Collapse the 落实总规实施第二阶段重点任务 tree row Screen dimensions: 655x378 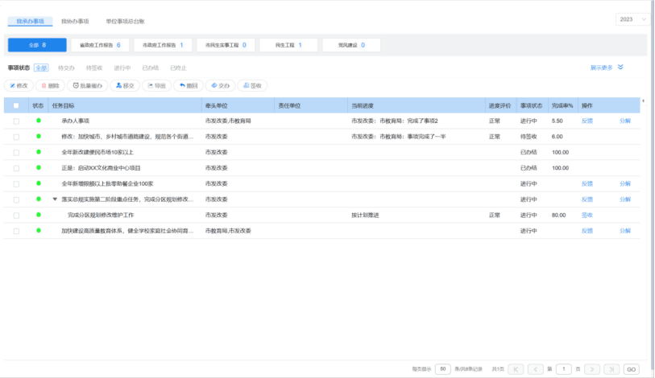coord(55,199)
